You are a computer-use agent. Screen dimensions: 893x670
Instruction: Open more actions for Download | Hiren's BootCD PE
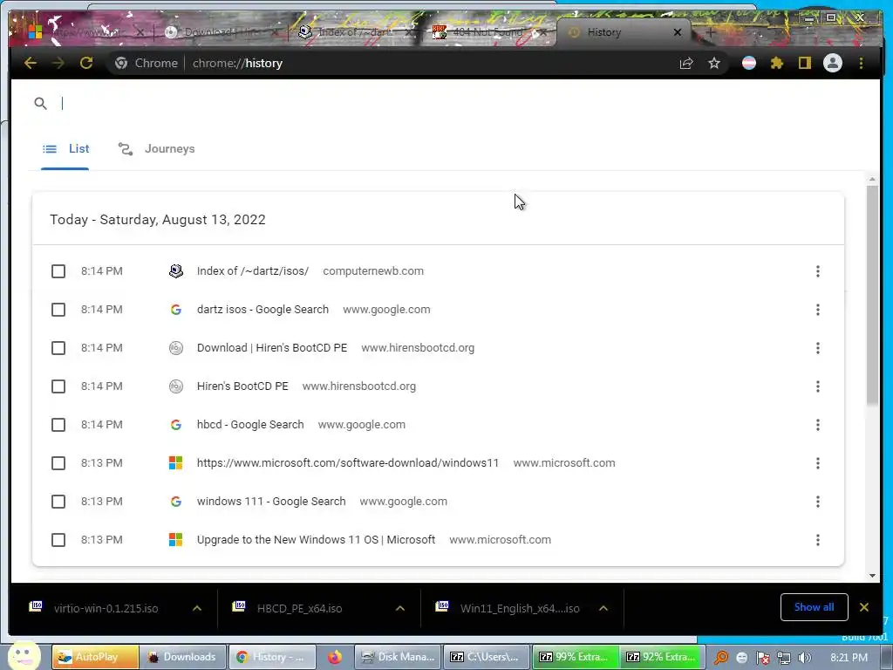(x=818, y=348)
